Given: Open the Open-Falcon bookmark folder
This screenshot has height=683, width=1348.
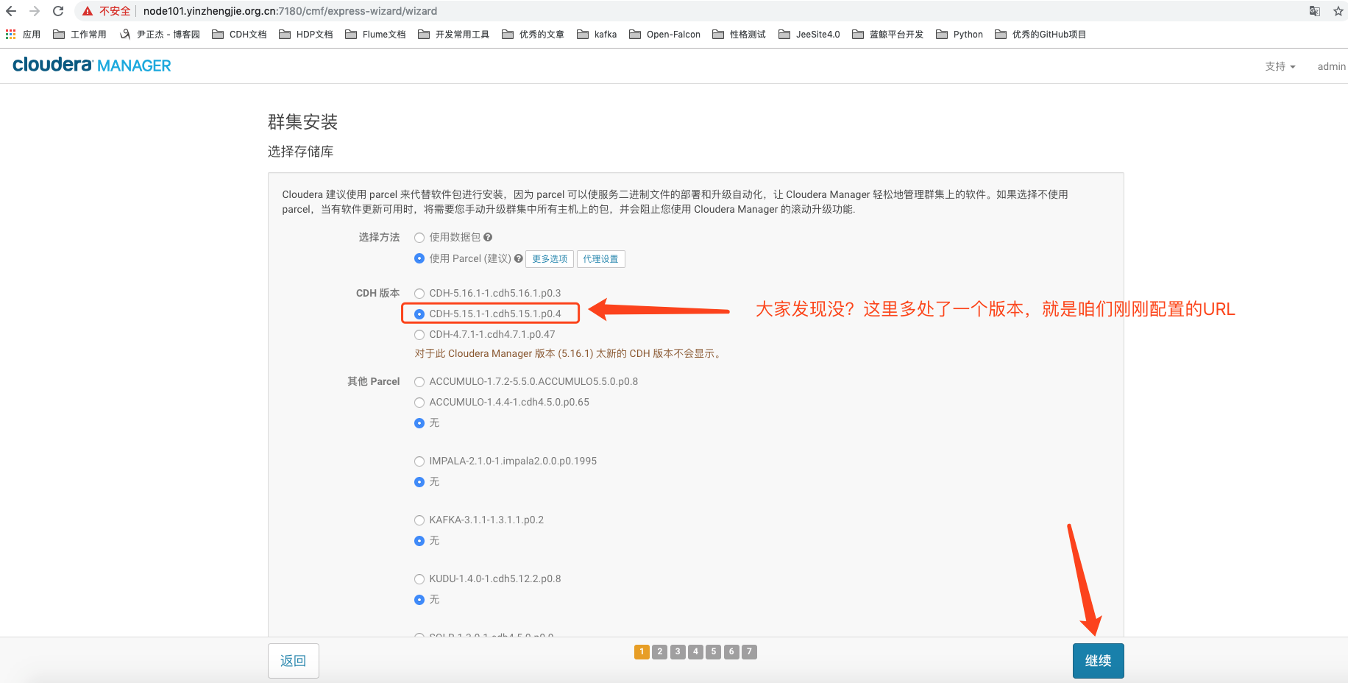Looking at the screenshot, I should pyautogui.click(x=664, y=35).
